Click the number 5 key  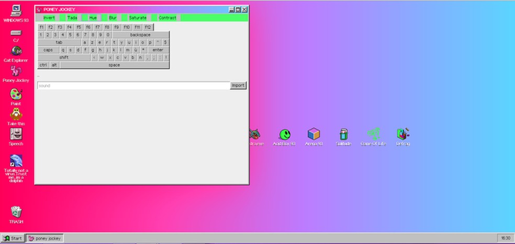click(x=70, y=35)
